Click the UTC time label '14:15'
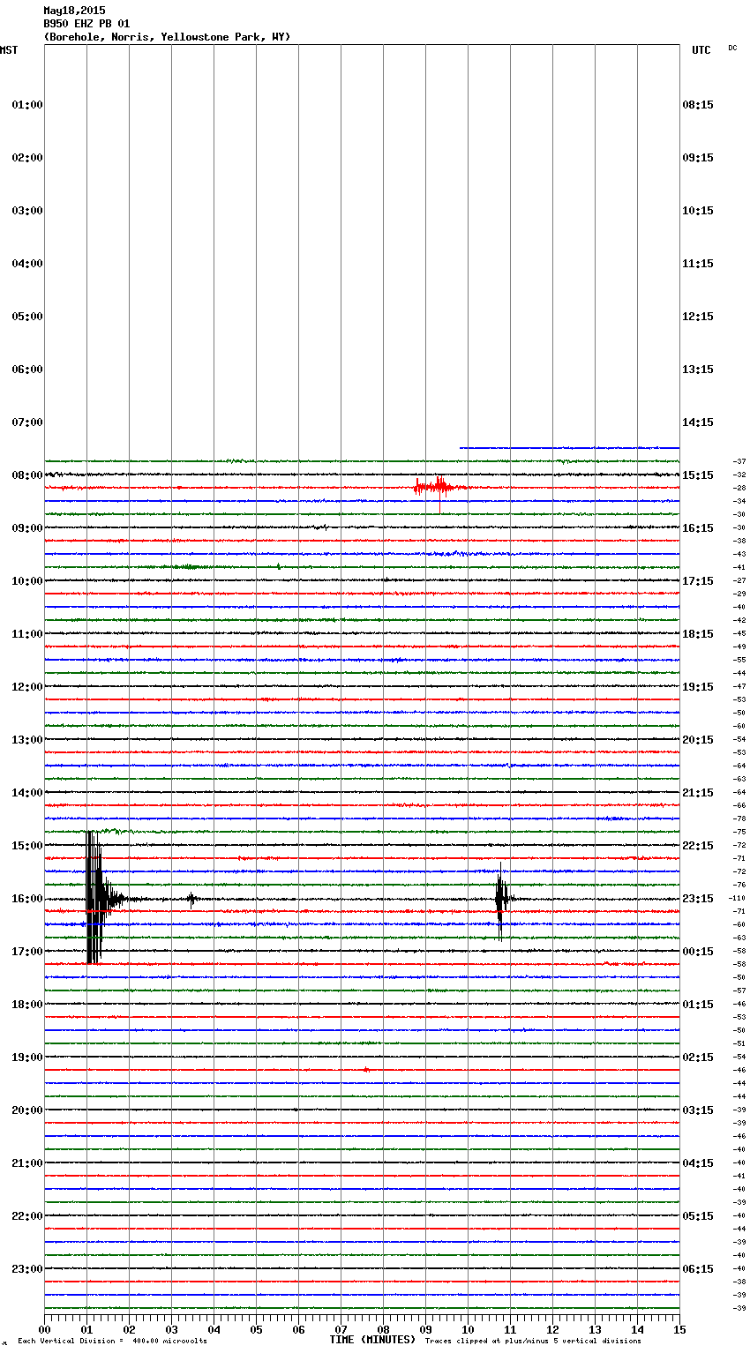 tap(698, 422)
